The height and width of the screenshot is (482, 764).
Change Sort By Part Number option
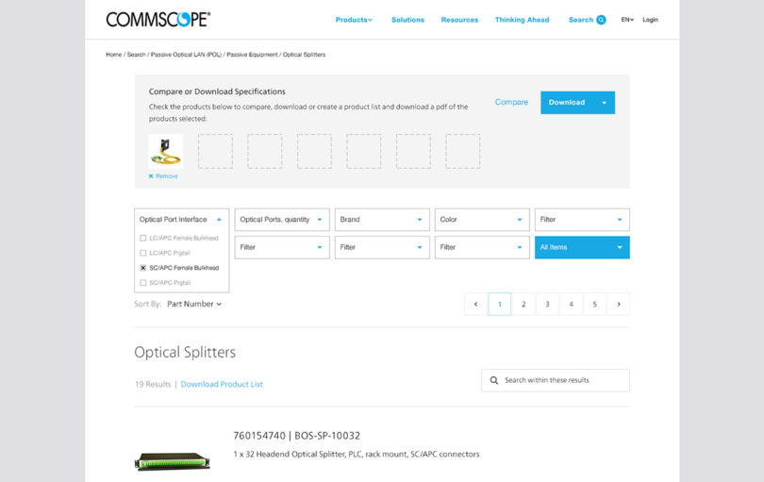point(194,304)
